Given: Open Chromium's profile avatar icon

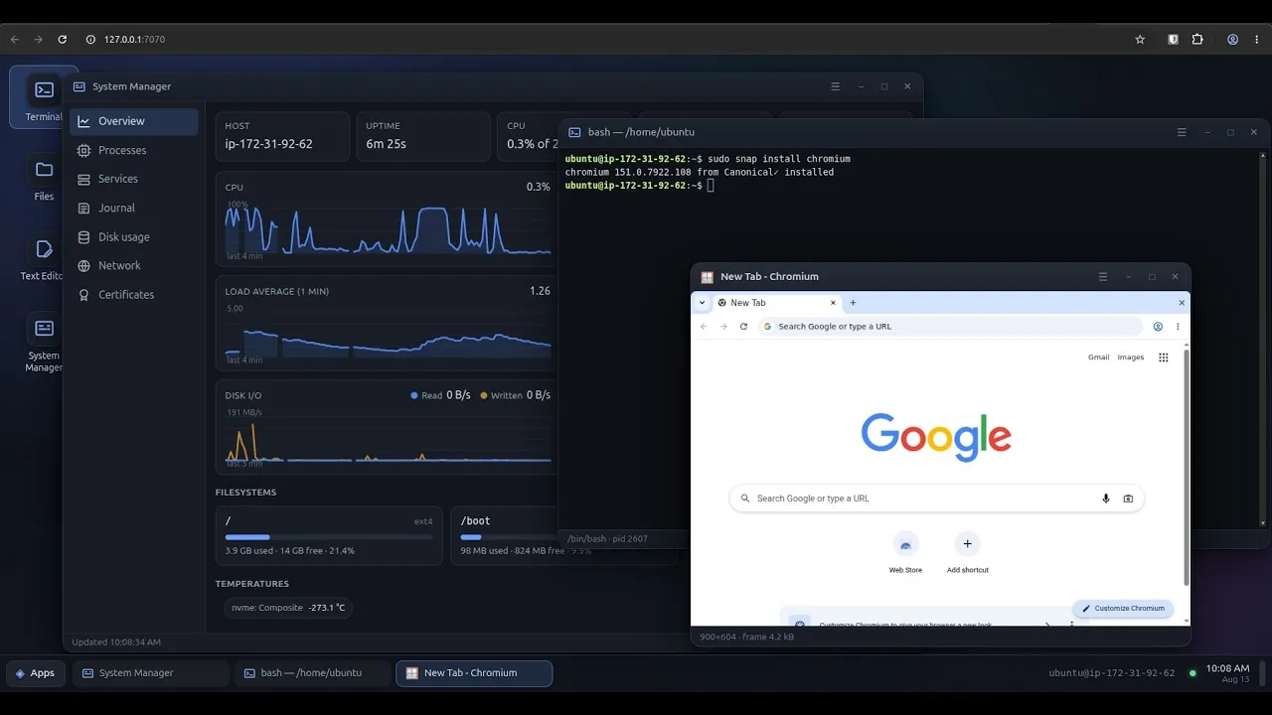Looking at the screenshot, I should coord(1158,326).
